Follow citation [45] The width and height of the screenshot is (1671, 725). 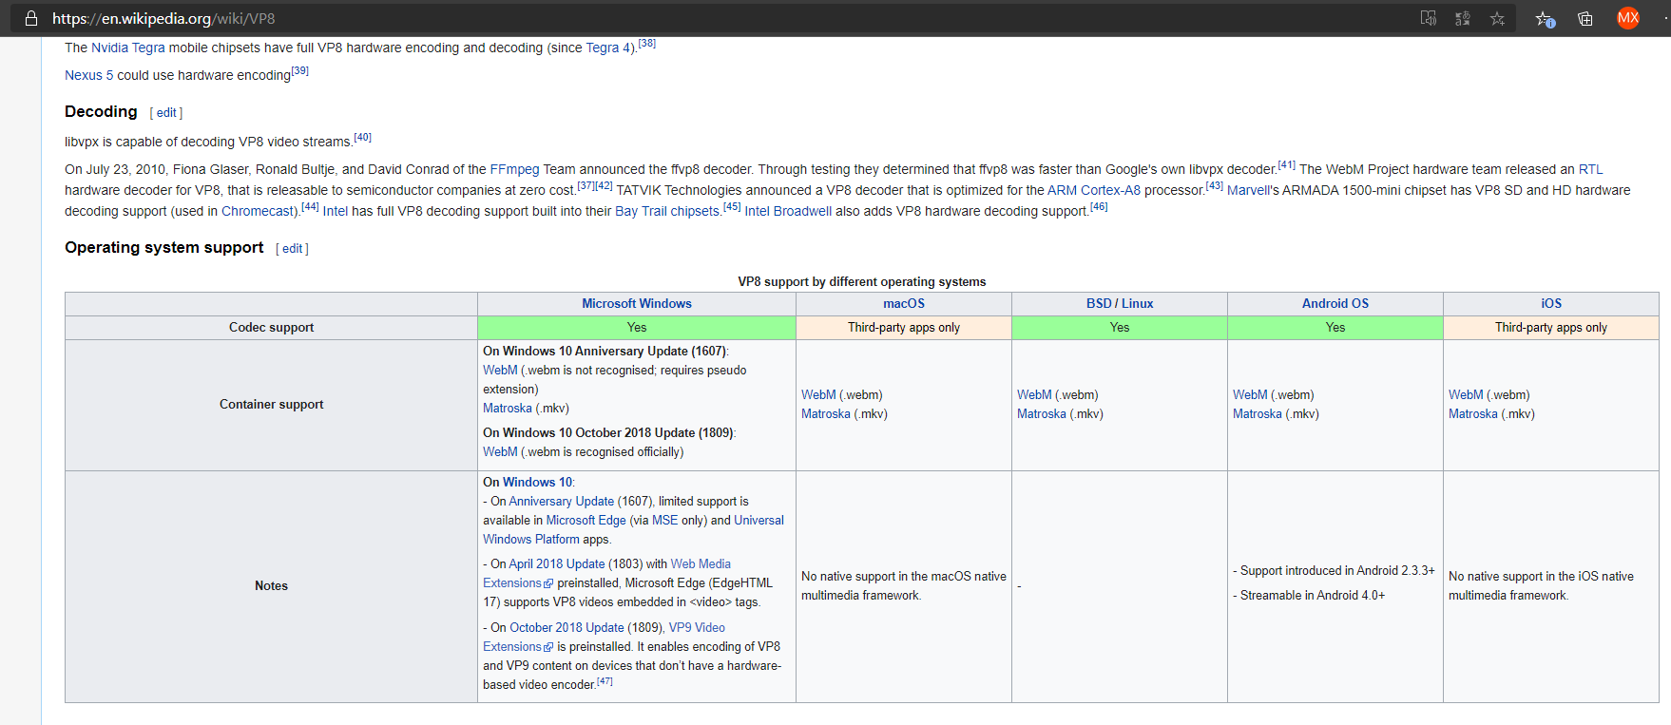(732, 207)
